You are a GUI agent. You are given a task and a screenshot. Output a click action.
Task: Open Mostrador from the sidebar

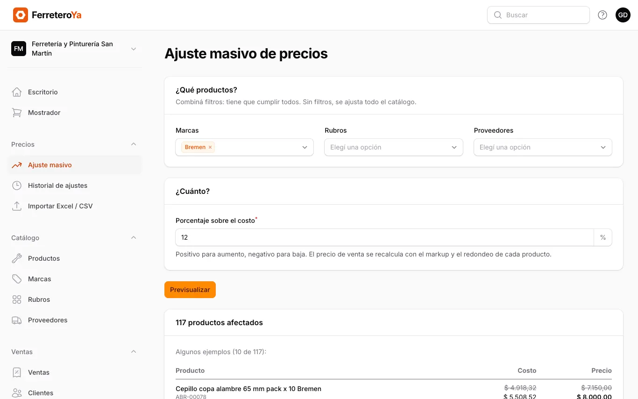(x=75, y=113)
